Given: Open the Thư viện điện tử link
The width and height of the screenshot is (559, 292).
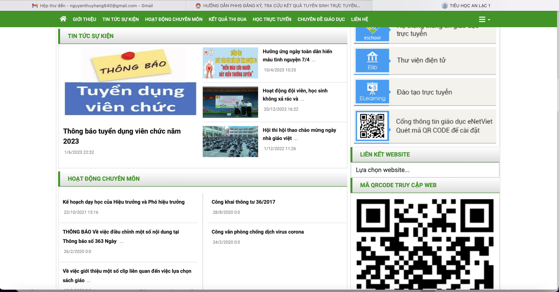Looking at the screenshot, I should (x=421, y=60).
